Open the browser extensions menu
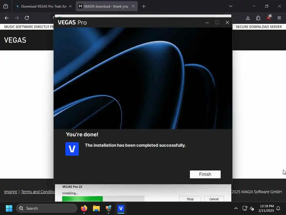Screen dimensions: 286x215 (x=258, y=18)
